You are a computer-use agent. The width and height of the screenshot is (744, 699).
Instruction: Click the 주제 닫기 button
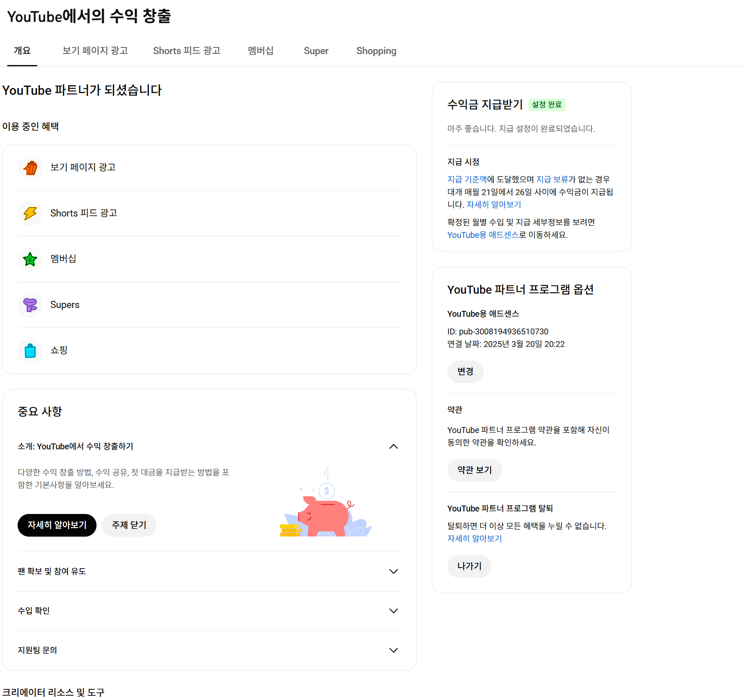click(x=129, y=525)
